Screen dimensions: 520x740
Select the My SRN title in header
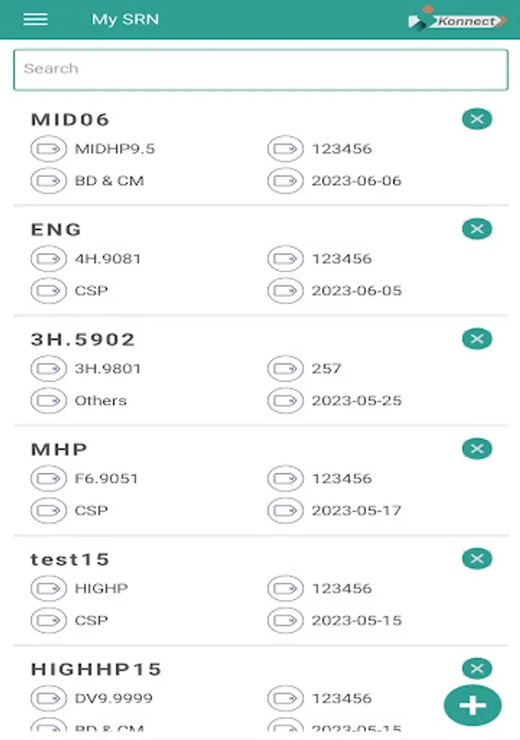coord(127,19)
